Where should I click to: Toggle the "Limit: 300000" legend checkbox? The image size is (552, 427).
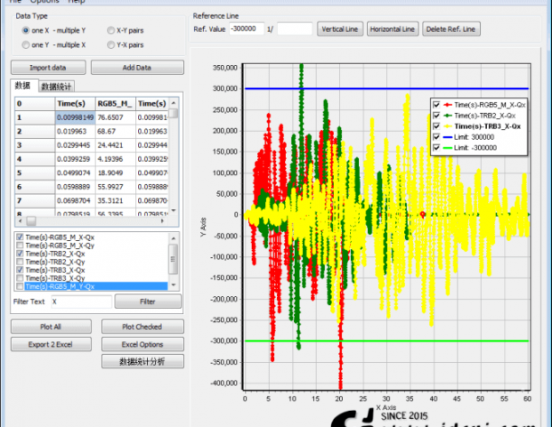pyautogui.click(x=436, y=138)
